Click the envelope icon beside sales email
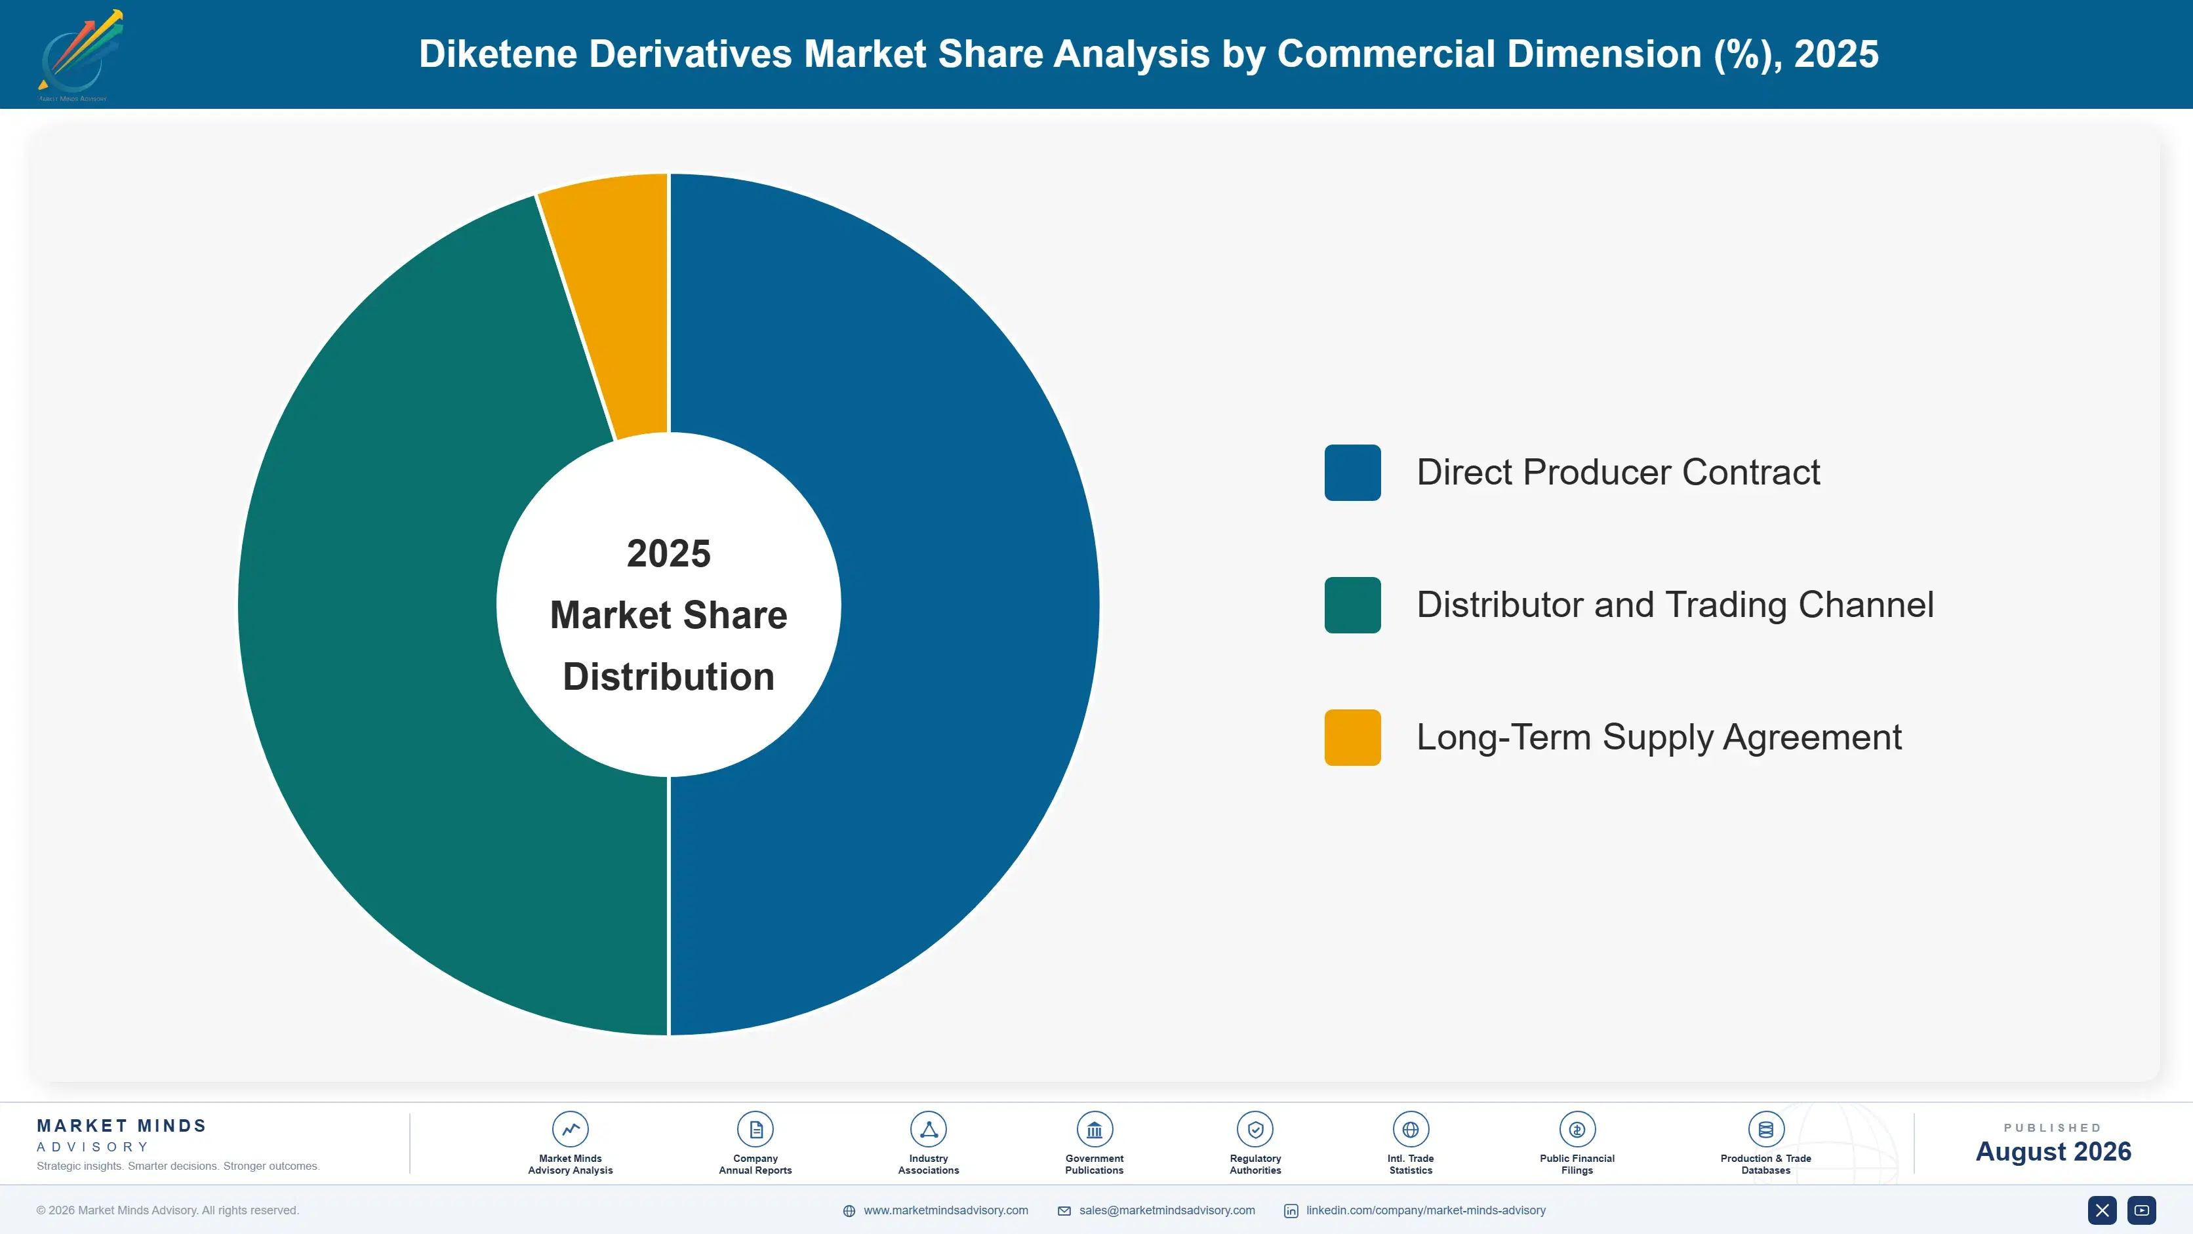This screenshot has width=2193, height=1234. (x=1064, y=1211)
